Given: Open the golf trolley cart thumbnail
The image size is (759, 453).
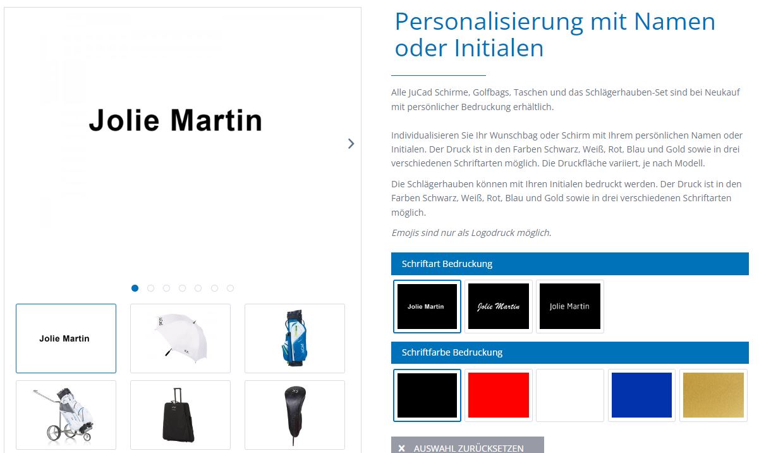Looking at the screenshot, I should [x=66, y=415].
